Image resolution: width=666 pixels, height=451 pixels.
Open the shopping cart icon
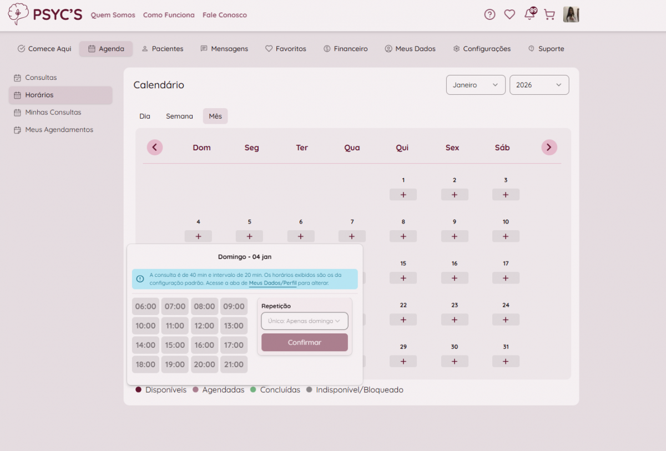[549, 15]
